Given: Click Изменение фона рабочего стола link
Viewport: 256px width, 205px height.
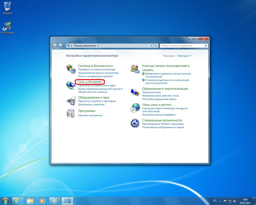Looking at the screenshot, I should [x=160, y=96].
